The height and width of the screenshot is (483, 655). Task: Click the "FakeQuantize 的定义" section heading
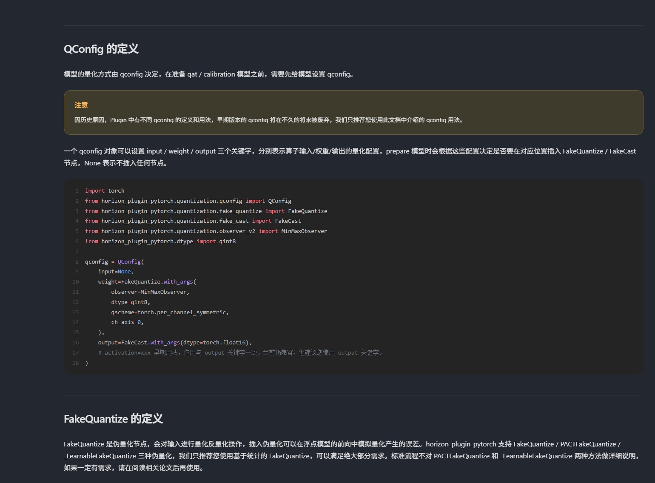point(113,419)
